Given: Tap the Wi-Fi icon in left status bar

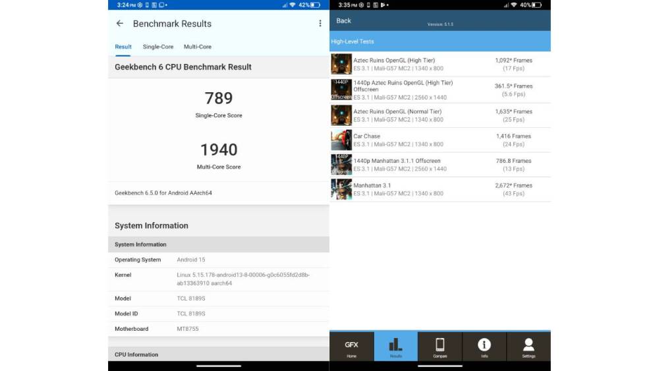Looking at the screenshot, I should (293, 5).
